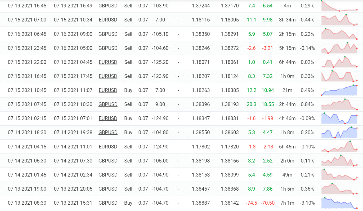Click duration cell 1h 0m

[x=287, y=76]
